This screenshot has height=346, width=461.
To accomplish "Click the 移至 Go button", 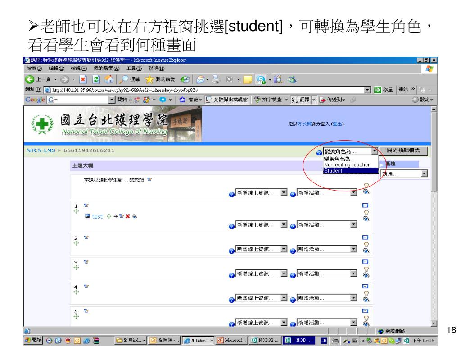I will click(384, 90).
